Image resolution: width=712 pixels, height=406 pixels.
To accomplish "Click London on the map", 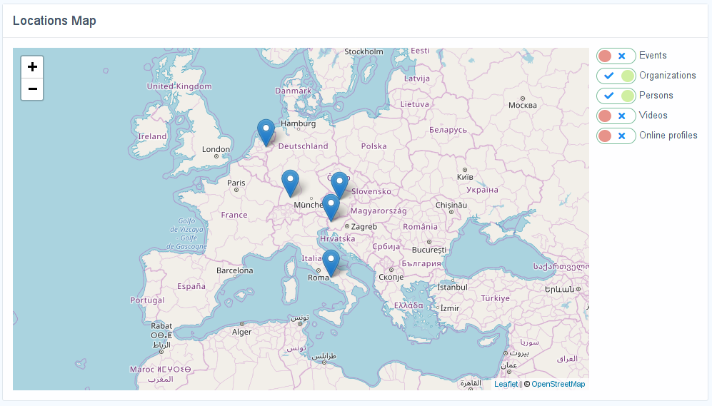I will click(x=216, y=150).
